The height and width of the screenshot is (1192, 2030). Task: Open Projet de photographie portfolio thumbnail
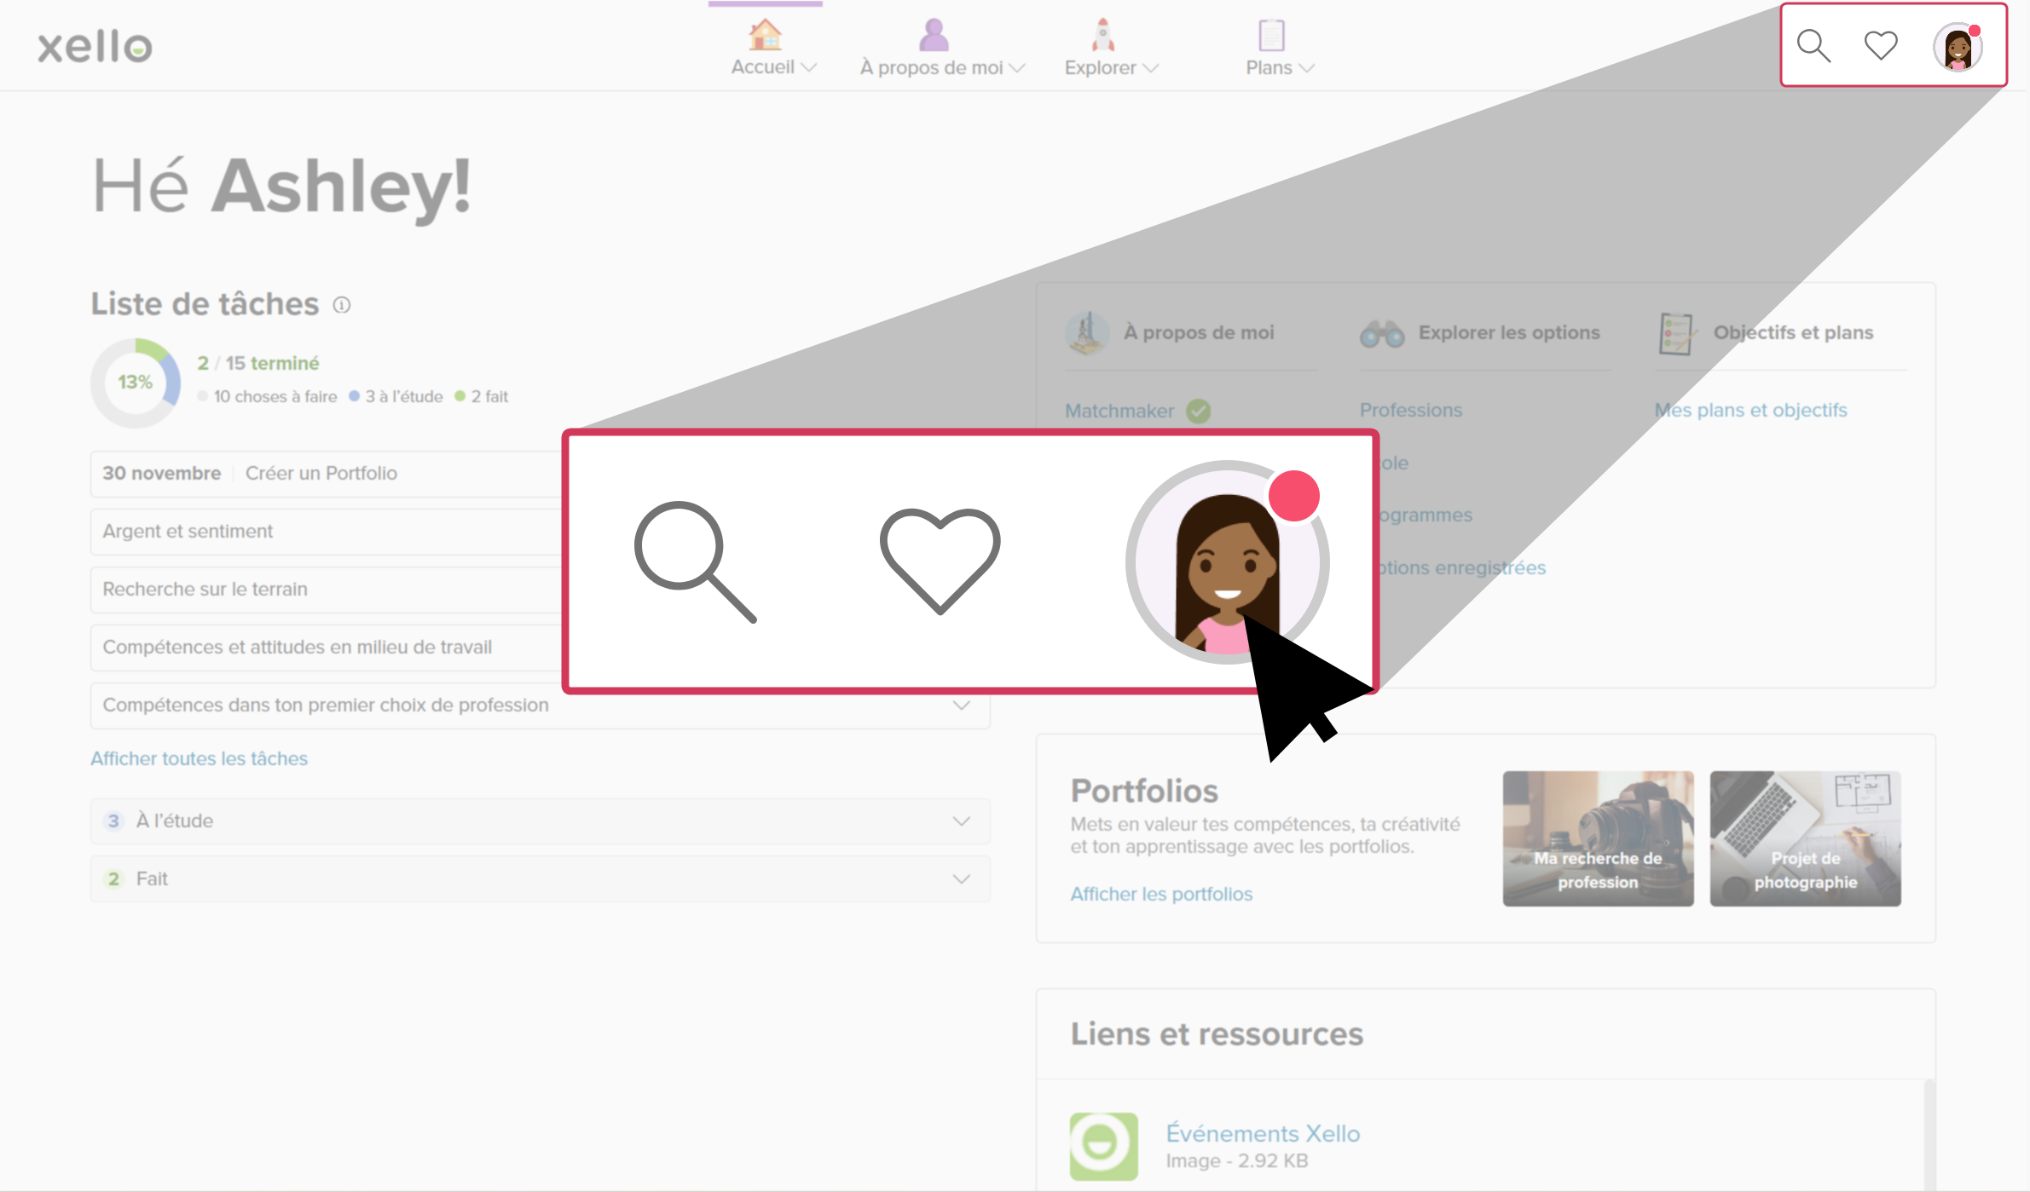(1805, 839)
